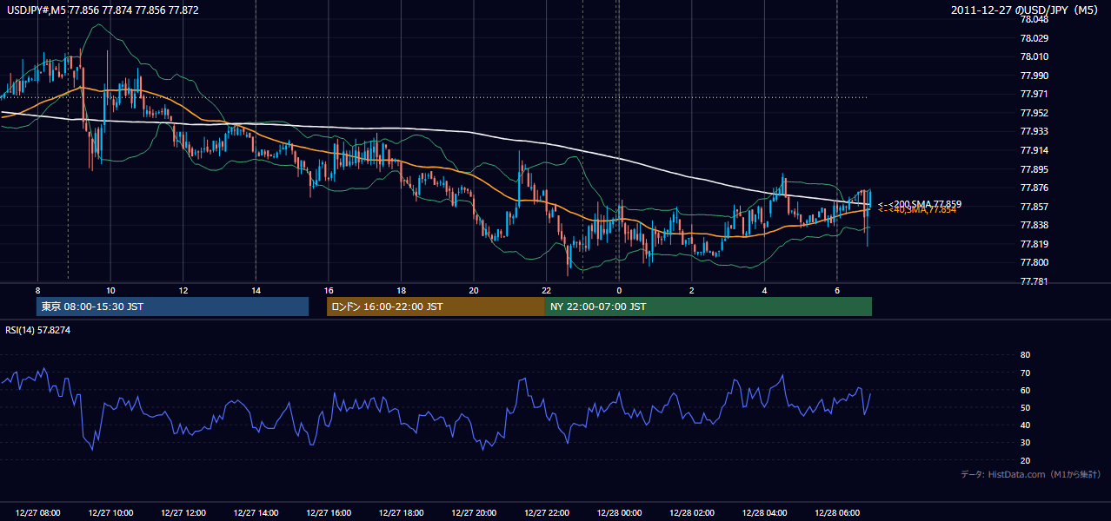Click price axis label 77.990
Screen dimensions: 1111x521
click(x=1034, y=76)
